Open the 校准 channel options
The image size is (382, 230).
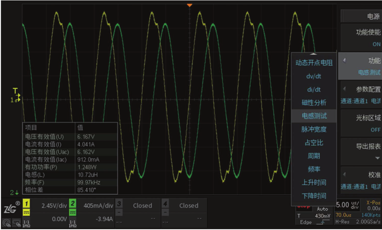[x=360, y=180]
